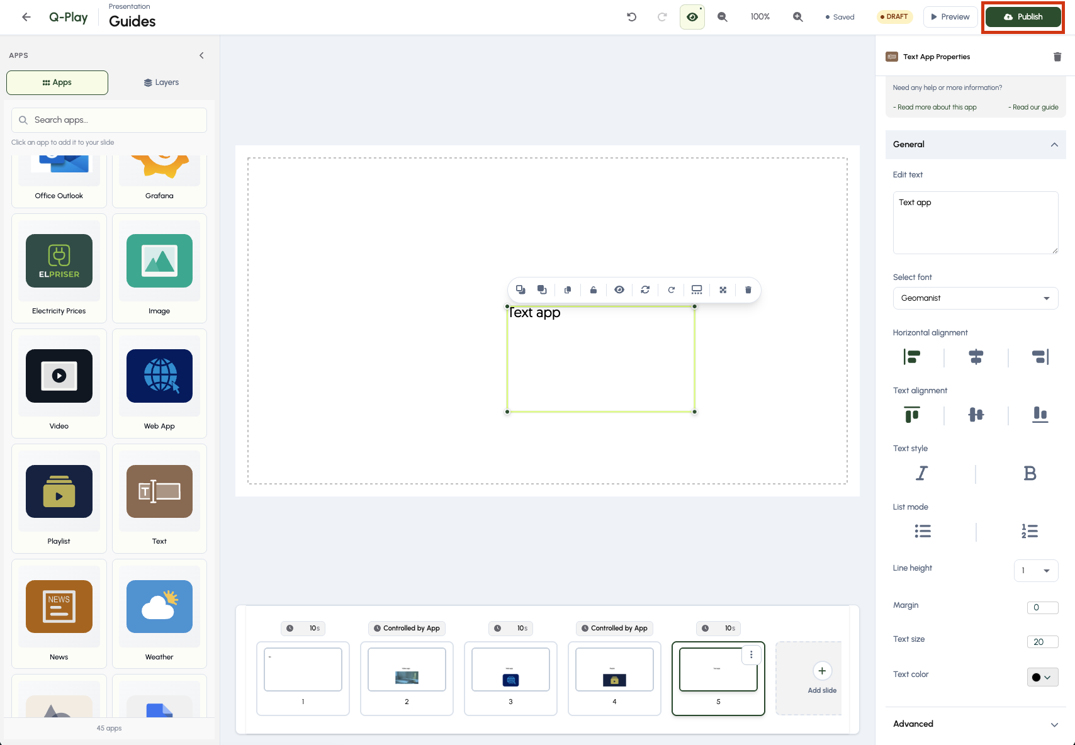1075x745 pixels.
Task: Add the Electricity Prices app
Action: click(x=59, y=269)
